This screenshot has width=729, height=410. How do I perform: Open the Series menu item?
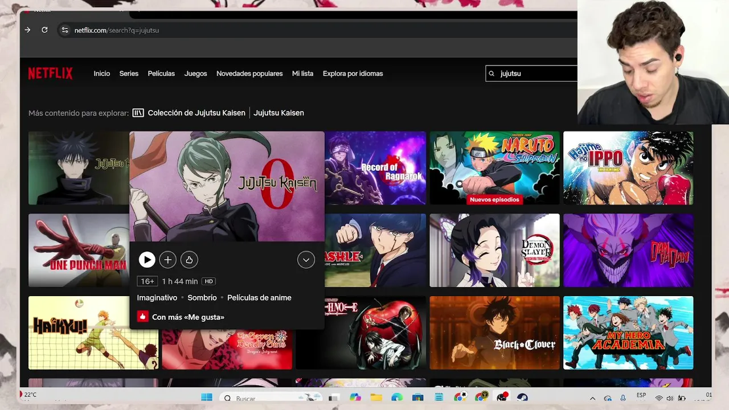coord(129,73)
